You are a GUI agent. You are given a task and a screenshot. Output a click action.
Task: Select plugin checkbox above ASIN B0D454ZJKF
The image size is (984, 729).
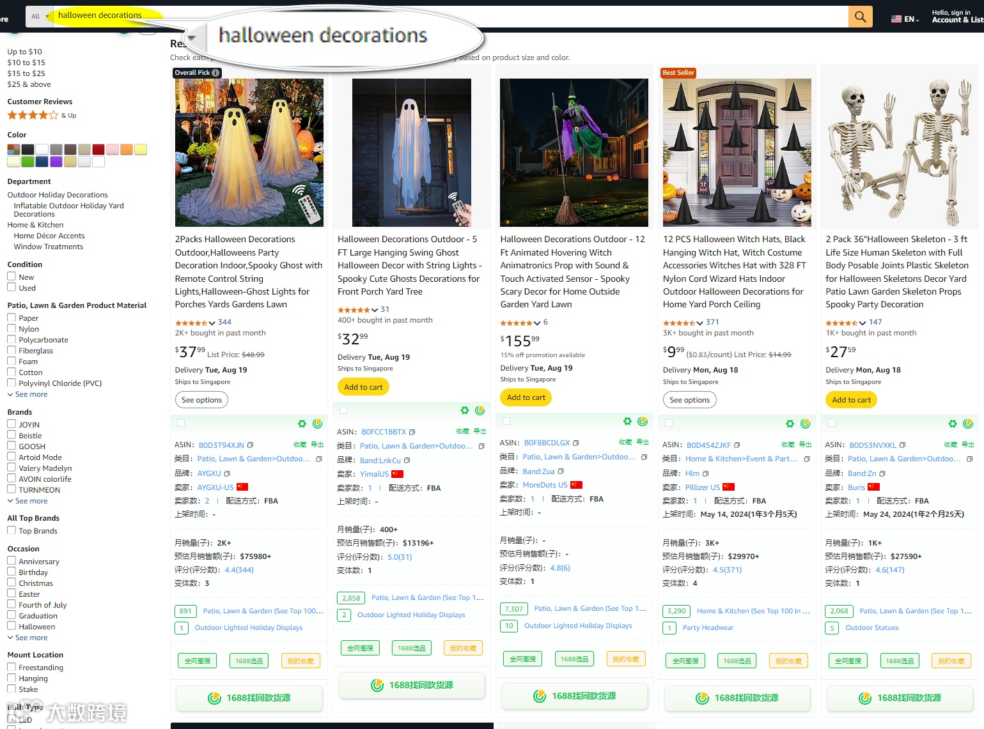pos(669,423)
